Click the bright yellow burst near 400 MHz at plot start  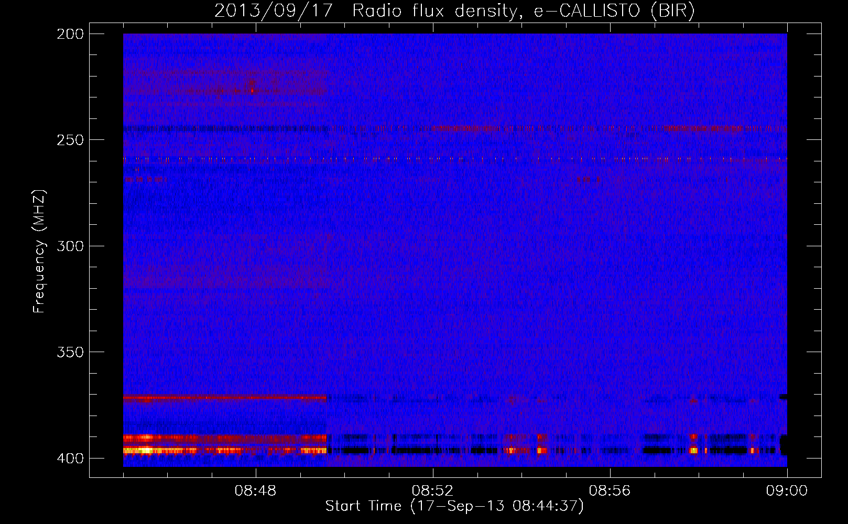tap(142, 450)
